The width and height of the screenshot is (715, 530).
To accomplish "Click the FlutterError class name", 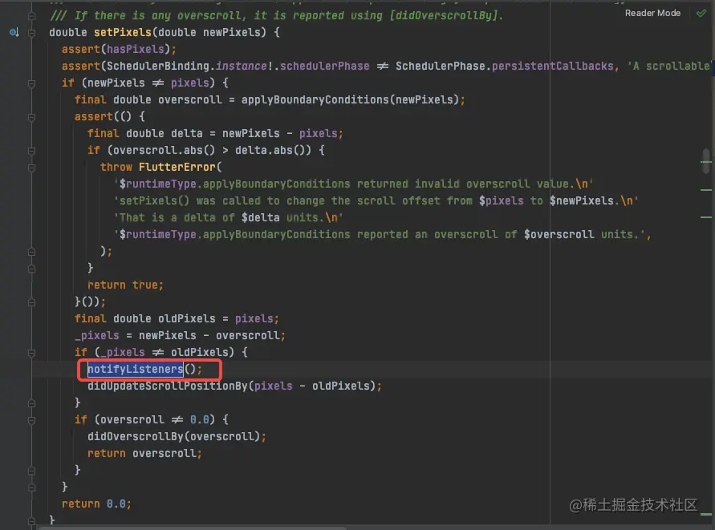I will [x=177, y=168].
